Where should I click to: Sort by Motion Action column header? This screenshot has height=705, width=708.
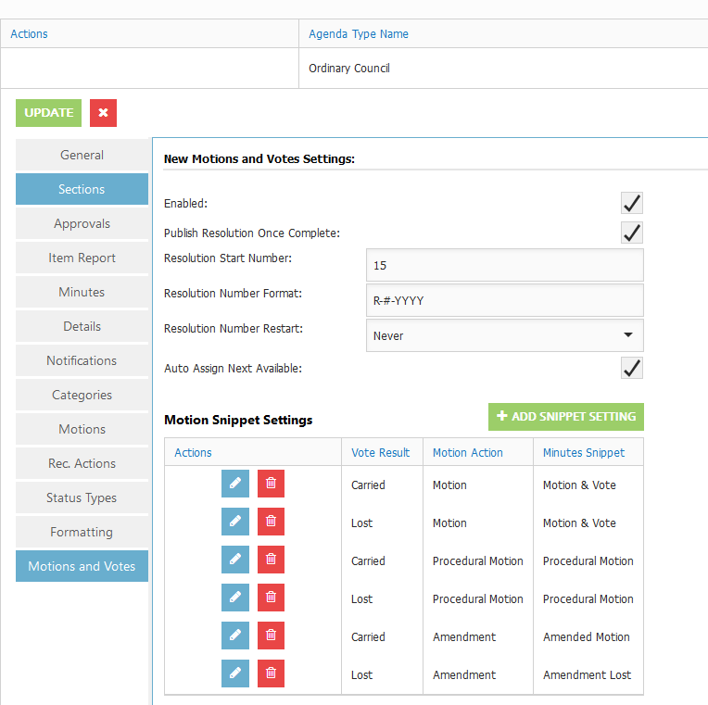point(467,453)
